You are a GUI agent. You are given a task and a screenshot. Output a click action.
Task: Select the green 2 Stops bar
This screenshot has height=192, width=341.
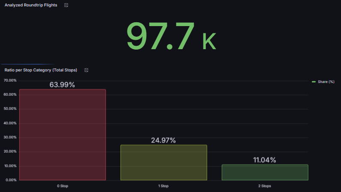[x=265, y=172]
